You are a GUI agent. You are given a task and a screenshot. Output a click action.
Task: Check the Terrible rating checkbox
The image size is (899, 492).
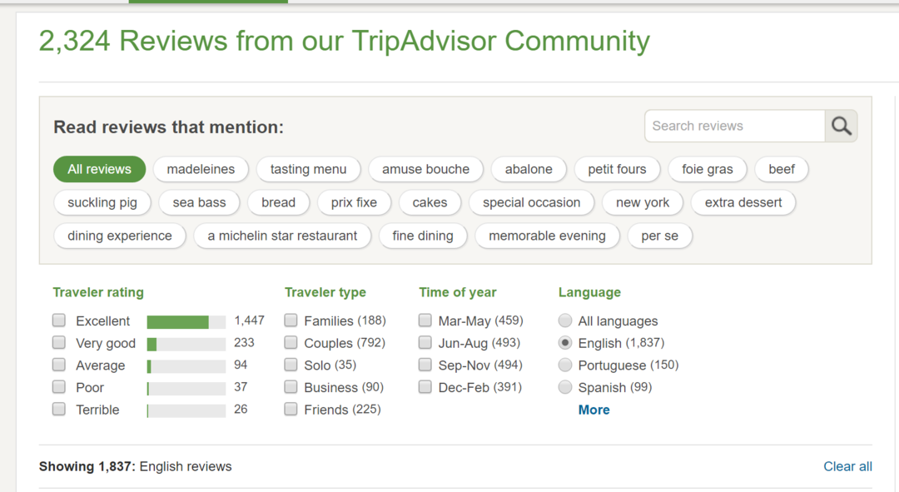click(59, 409)
